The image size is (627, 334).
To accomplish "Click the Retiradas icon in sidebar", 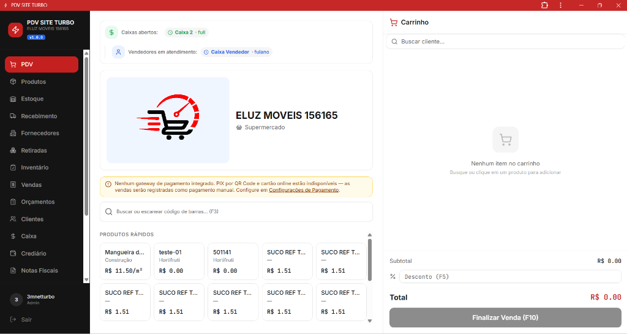I will [x=13, y=150].
